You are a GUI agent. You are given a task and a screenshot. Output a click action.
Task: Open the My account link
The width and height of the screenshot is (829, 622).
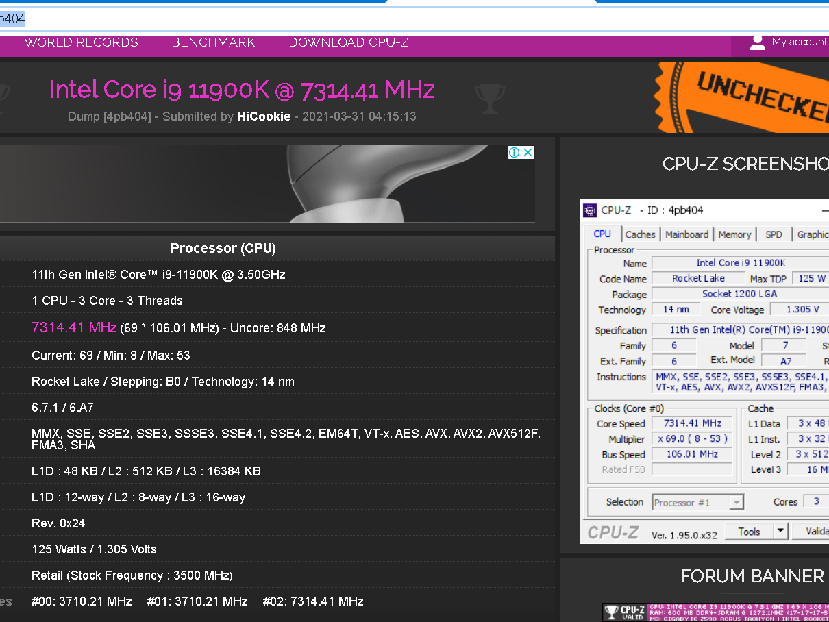[800, 42]
